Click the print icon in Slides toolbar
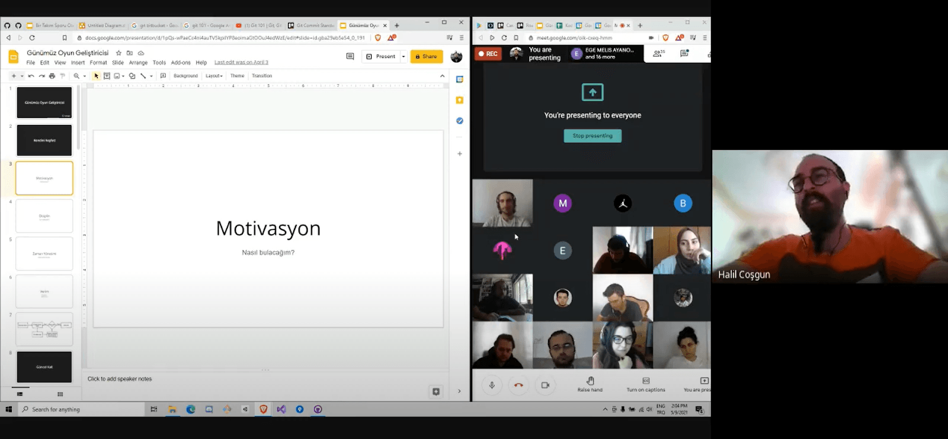 pyautogui.click(x=52, y=76)
